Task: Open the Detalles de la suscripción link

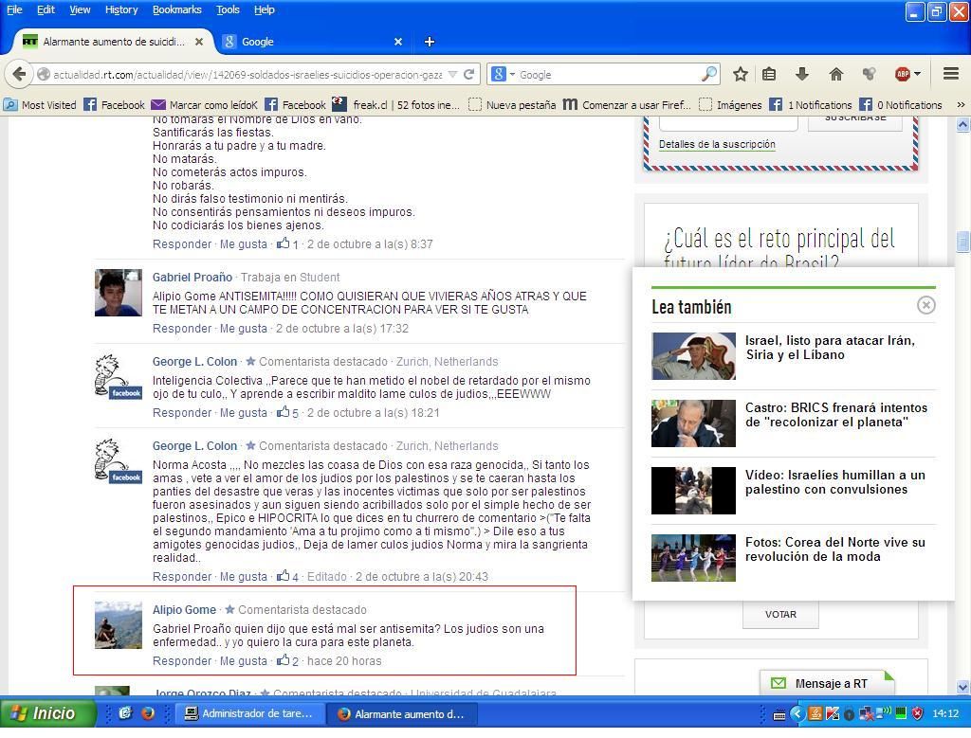Action: click(x=718, y=142)
